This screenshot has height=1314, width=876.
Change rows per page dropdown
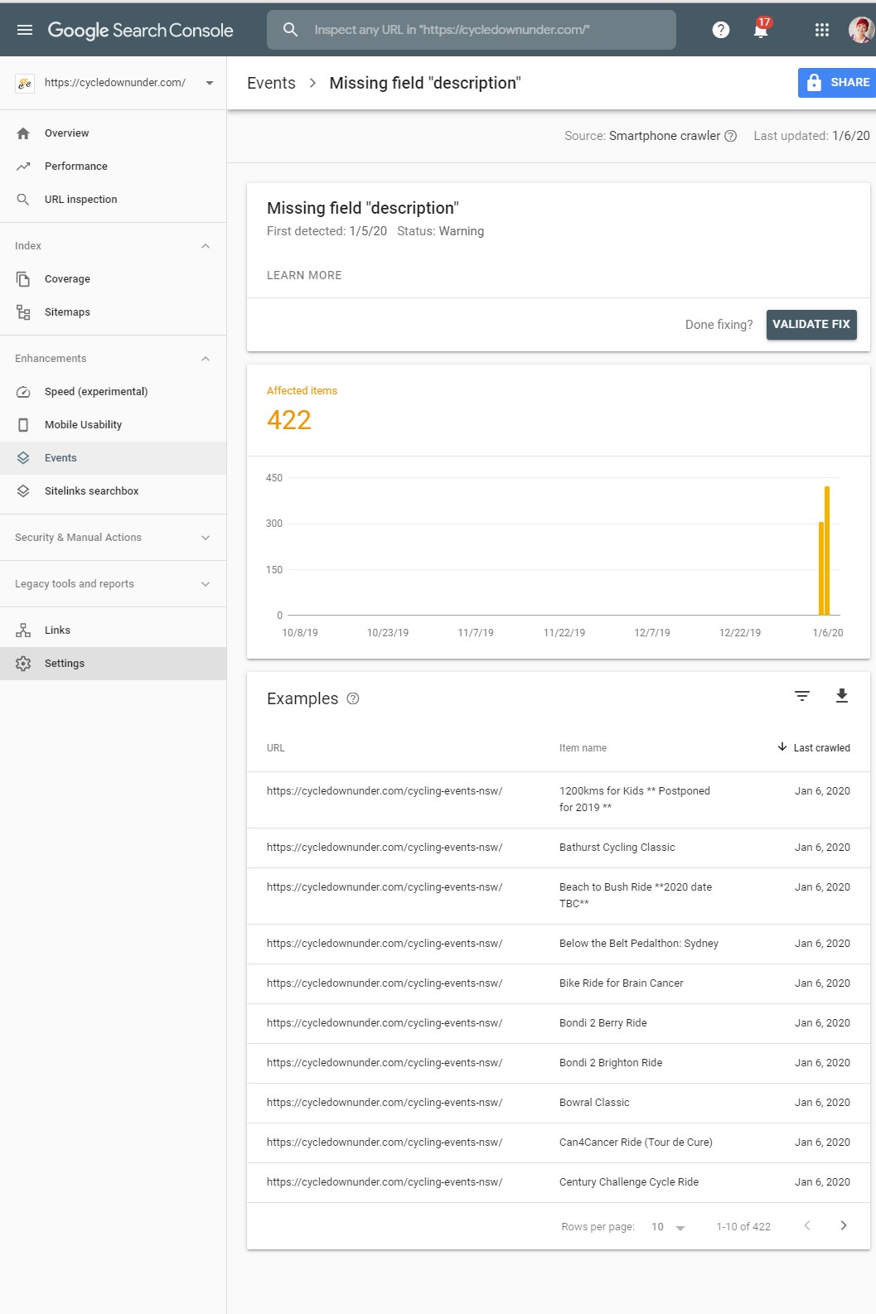coord(668,1227)
